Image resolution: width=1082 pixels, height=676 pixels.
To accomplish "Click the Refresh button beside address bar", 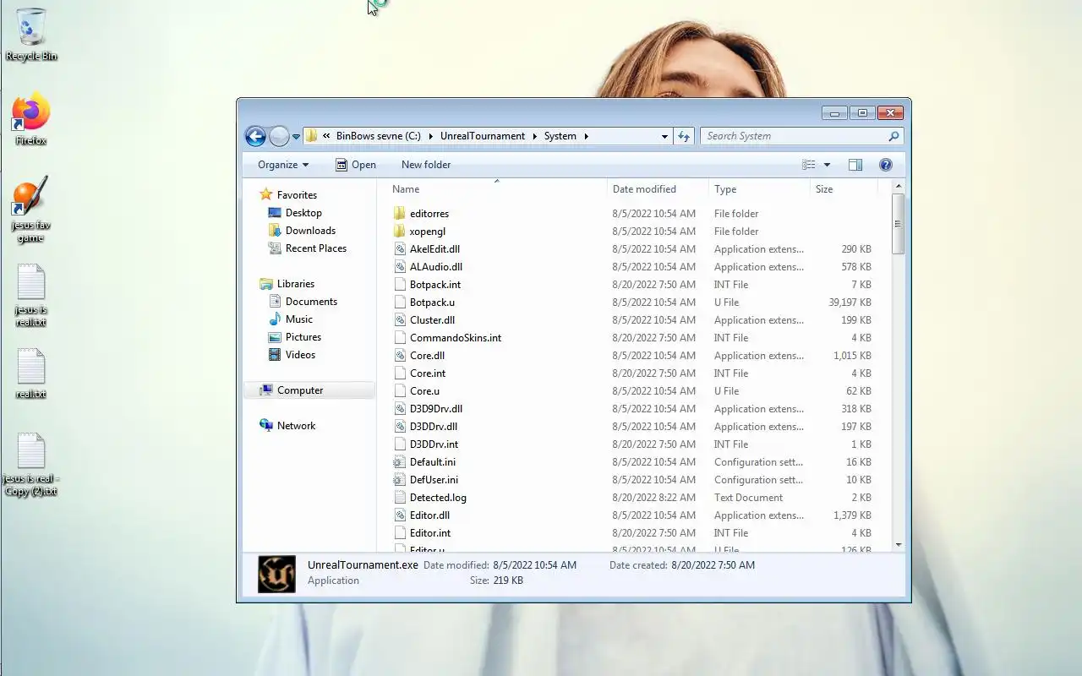I will click(684, 136).
